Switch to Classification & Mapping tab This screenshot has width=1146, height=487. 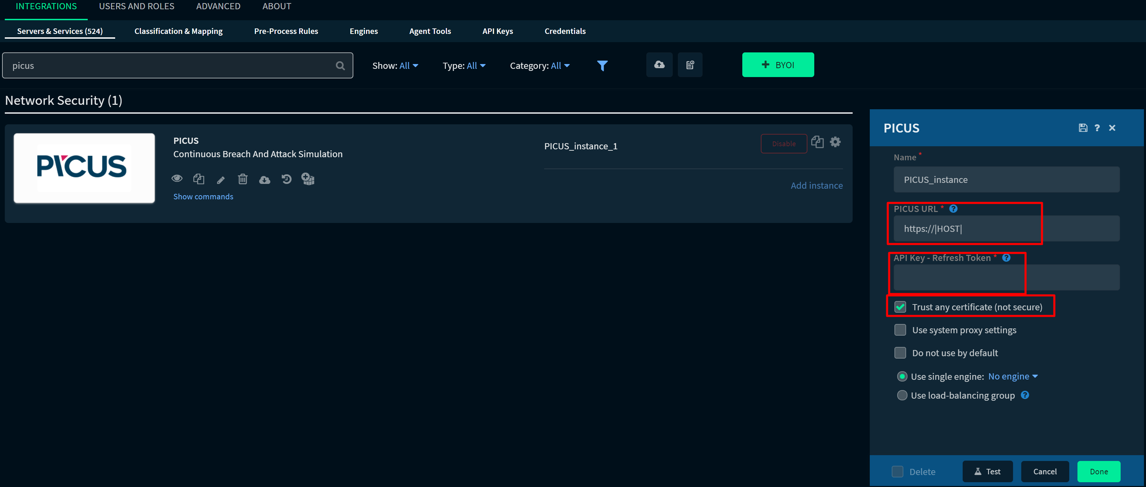tap(179, 31)
